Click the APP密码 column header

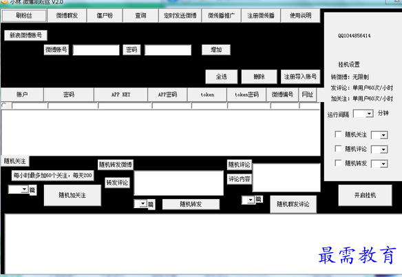pos(167,94)
